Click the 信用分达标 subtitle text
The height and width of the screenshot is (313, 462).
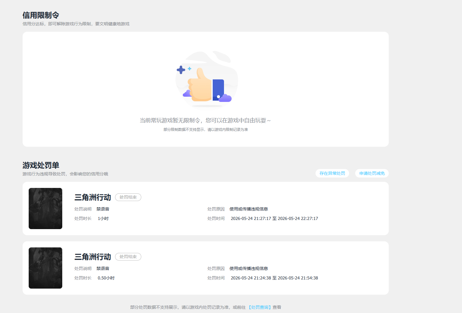[76, 24]
